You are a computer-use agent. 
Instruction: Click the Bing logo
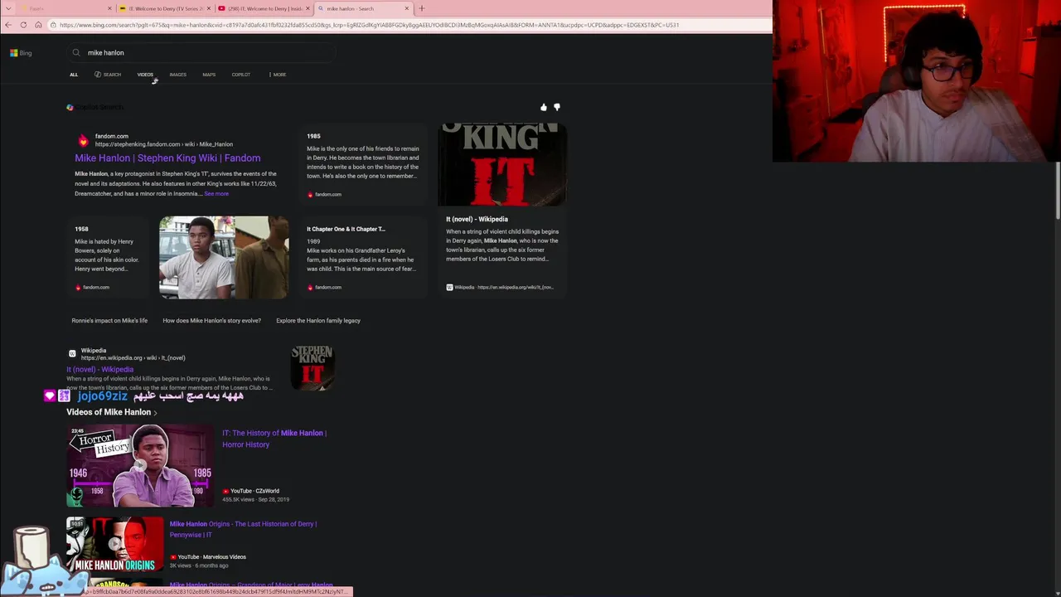pyautogui.click(x=21, y=53)
